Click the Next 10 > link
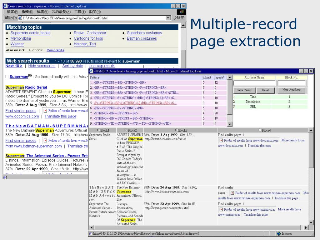 click(14, 66)
